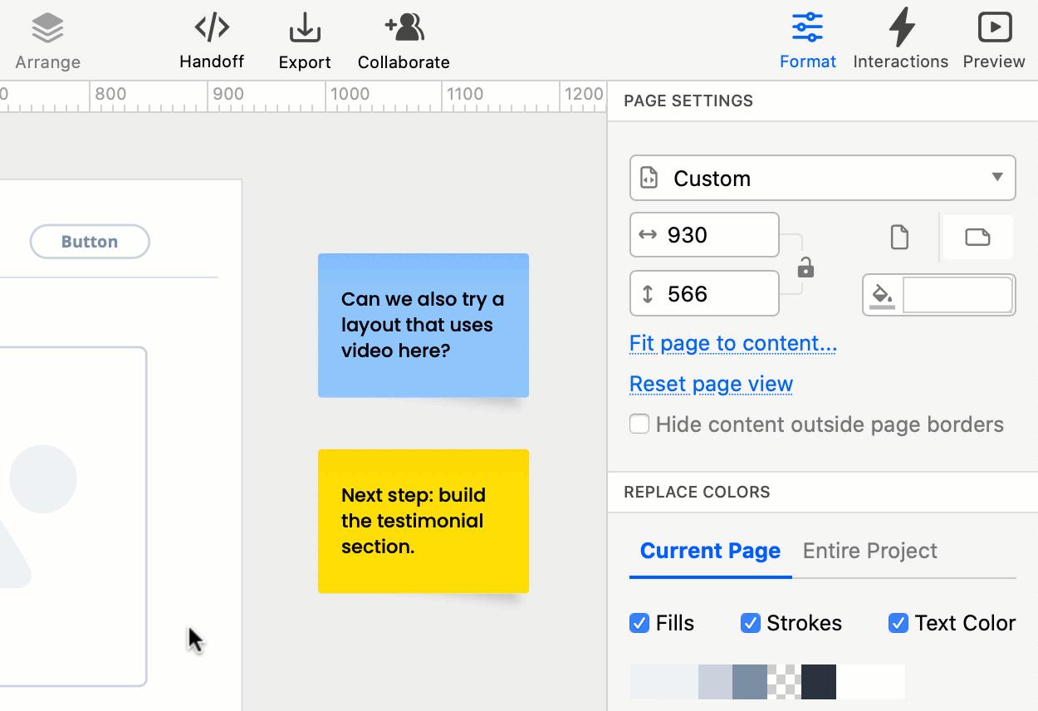
Task: Enable Hide content outside page borders
Action: pos(639,424)
